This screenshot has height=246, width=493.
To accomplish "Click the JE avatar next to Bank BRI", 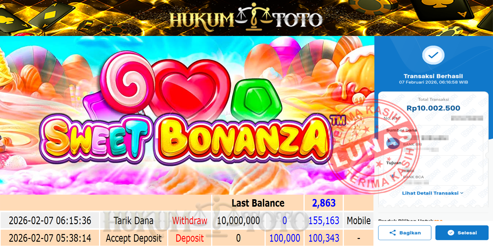I will [x=393, y=143].
